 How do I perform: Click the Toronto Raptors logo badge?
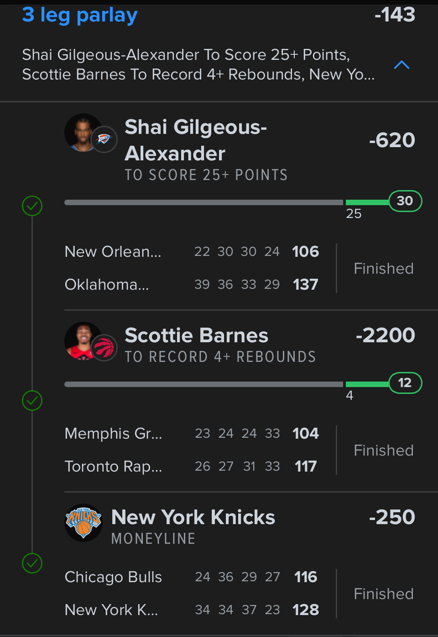point(104,348)
